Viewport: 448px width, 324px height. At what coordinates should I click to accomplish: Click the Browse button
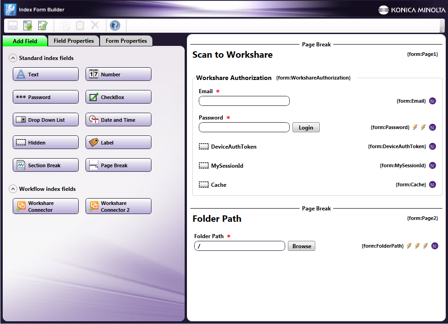(302, 246)
